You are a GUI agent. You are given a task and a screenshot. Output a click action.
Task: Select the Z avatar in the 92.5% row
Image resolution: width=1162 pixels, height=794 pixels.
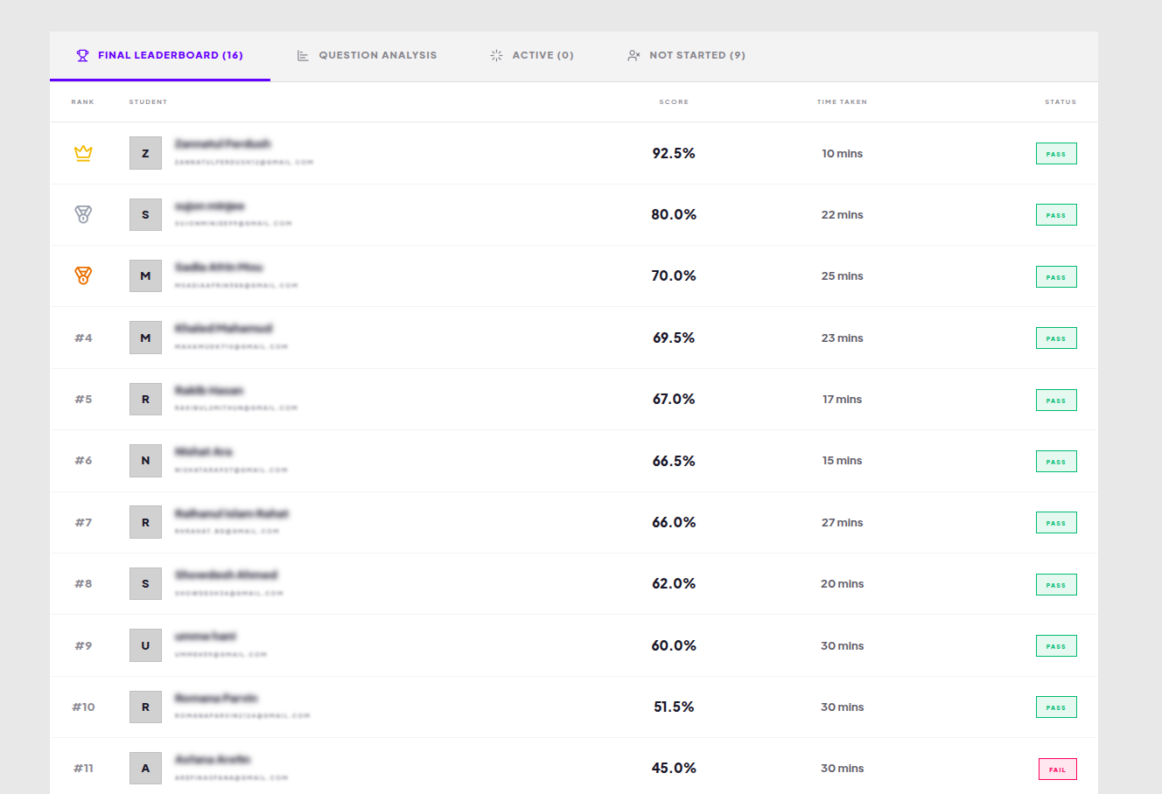145,153
